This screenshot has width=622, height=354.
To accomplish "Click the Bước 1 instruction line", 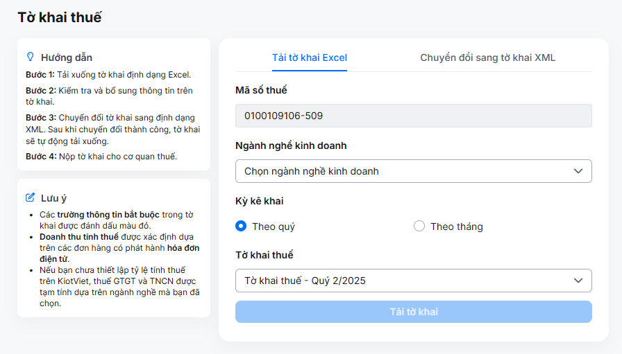I will point(108,74).
